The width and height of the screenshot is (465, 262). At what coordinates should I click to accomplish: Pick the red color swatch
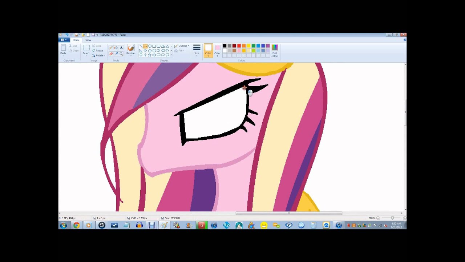point(239,46)
